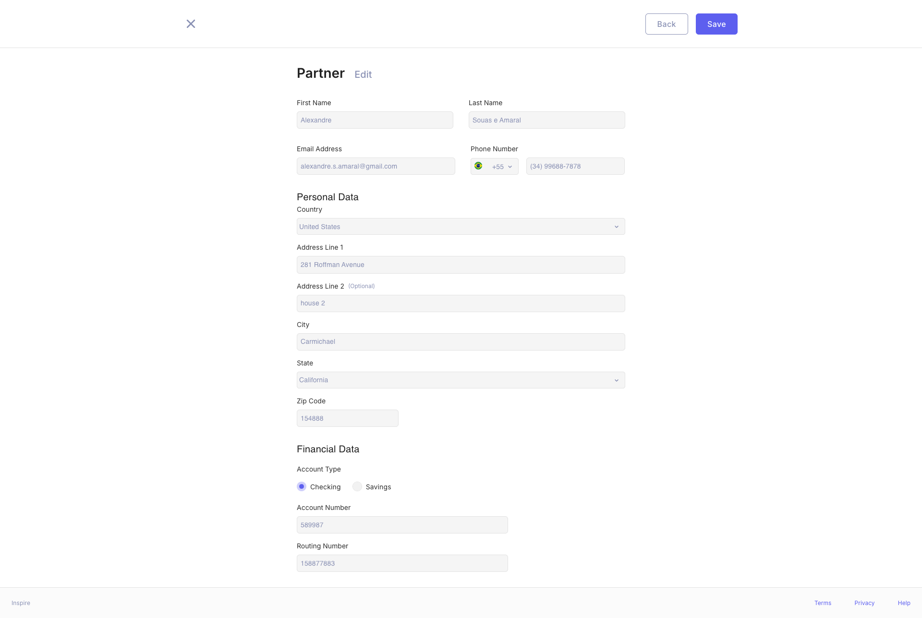Focus the City input with Carmichael
This screenshot has width=922, height=618.
click(461, 342)
